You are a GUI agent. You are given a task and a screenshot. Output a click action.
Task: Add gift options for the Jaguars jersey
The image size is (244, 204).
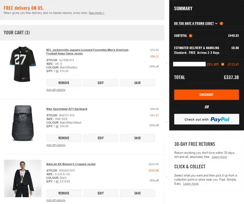click(56, 90)
